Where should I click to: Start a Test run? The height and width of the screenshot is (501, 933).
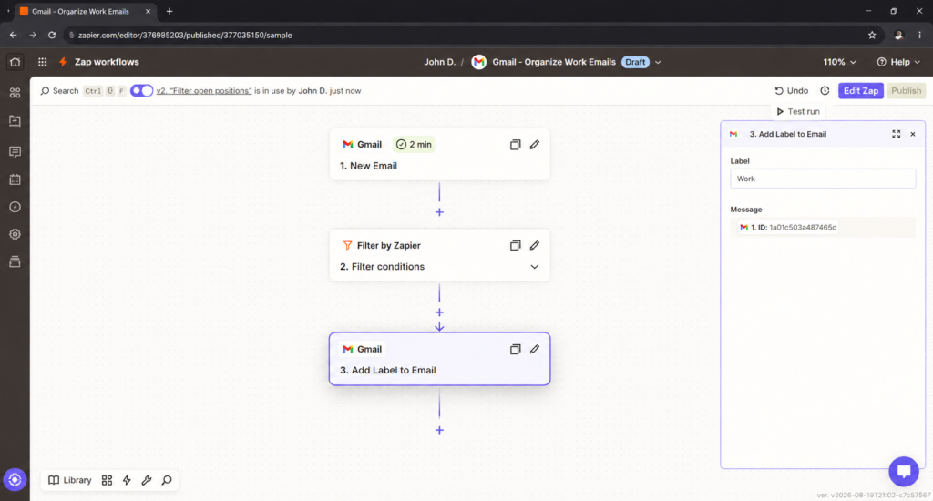point(798,111)
